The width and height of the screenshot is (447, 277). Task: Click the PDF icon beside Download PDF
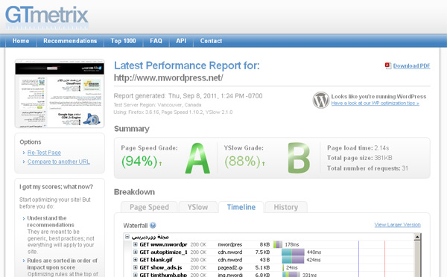click(388, 66)
